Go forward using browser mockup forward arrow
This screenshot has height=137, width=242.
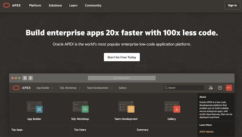tap(30, 78)
